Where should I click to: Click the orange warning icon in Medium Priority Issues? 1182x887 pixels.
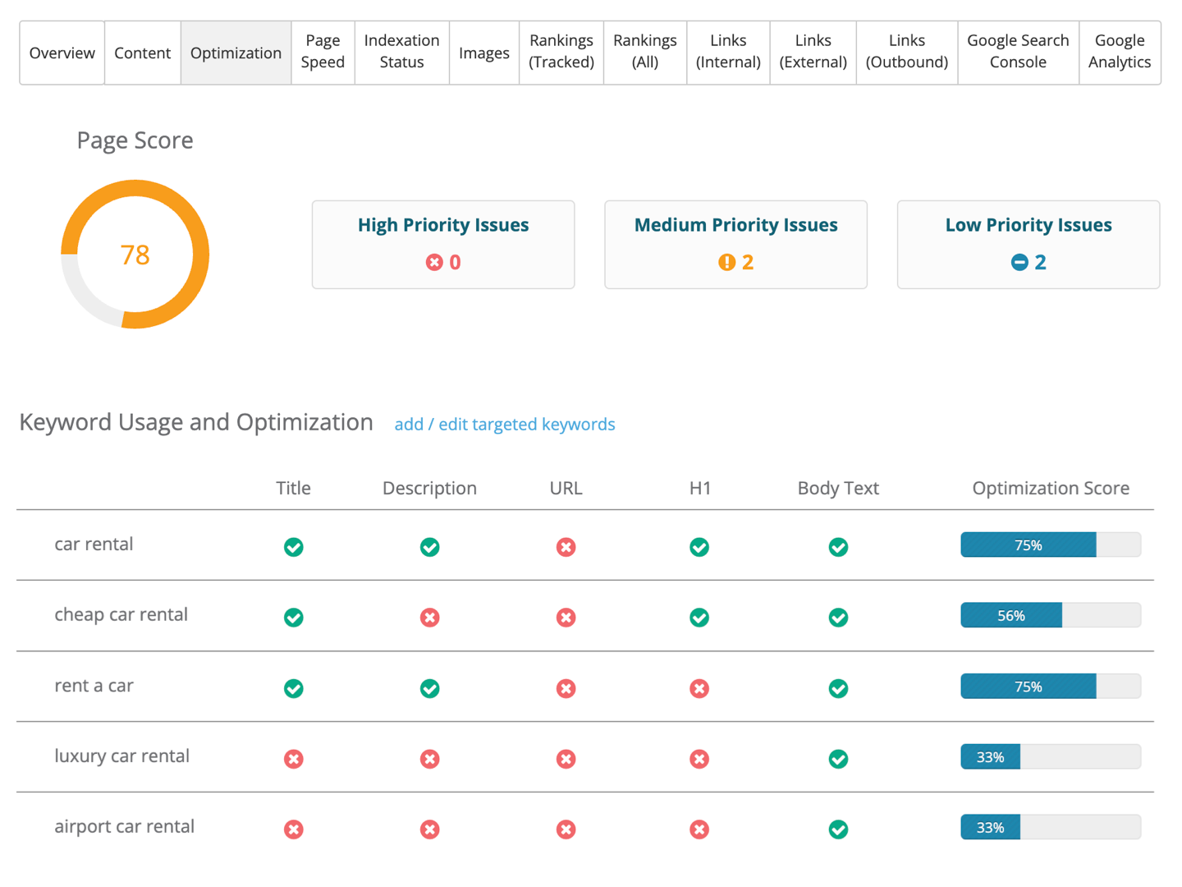(726, 262)
